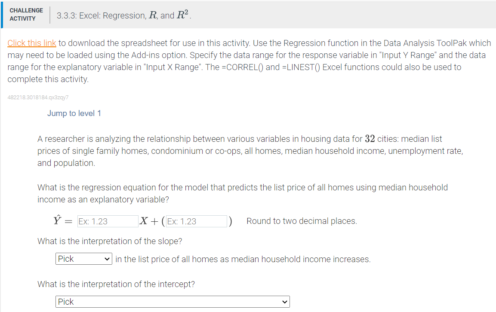Select "Jump to level 1"
The image size is (496, 312).
pyautogui.click(x=74, y=113)
